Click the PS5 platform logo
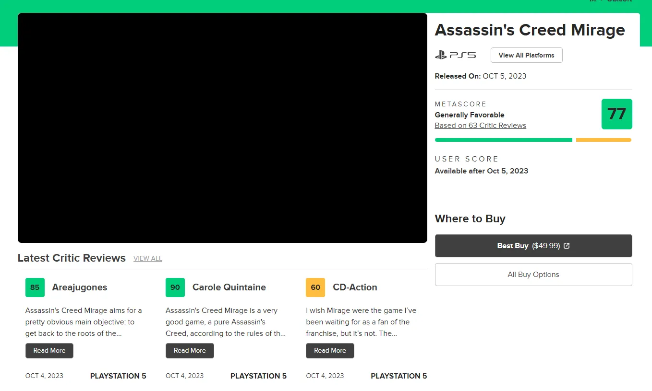This screenshot has width=652, height=391. (x=455, y=55)
